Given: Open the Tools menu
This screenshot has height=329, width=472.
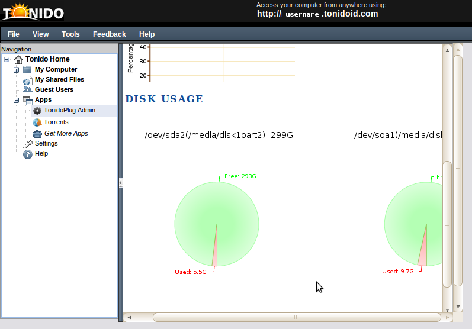Looking at the screenshot, I should coord(70,34).
